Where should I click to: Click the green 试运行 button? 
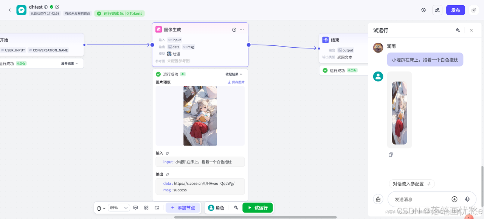(258, 208)
